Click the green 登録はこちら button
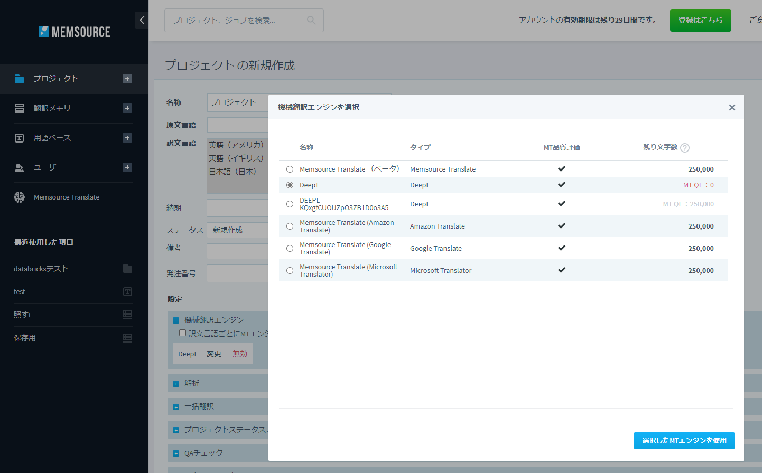Screen dimensions: 762x473 click(701, 20)
